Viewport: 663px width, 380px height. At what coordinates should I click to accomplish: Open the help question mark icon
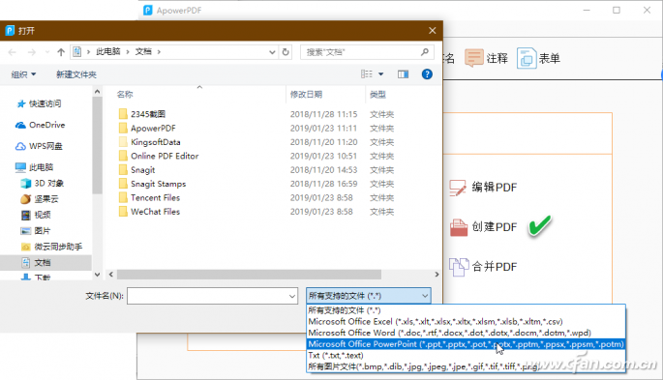click(427, 74)
